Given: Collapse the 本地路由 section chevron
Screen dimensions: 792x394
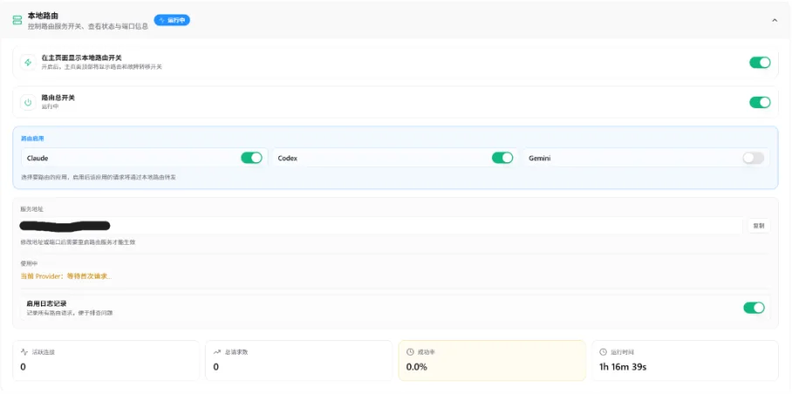Looking at the screenshot, I should click(775, 20).
